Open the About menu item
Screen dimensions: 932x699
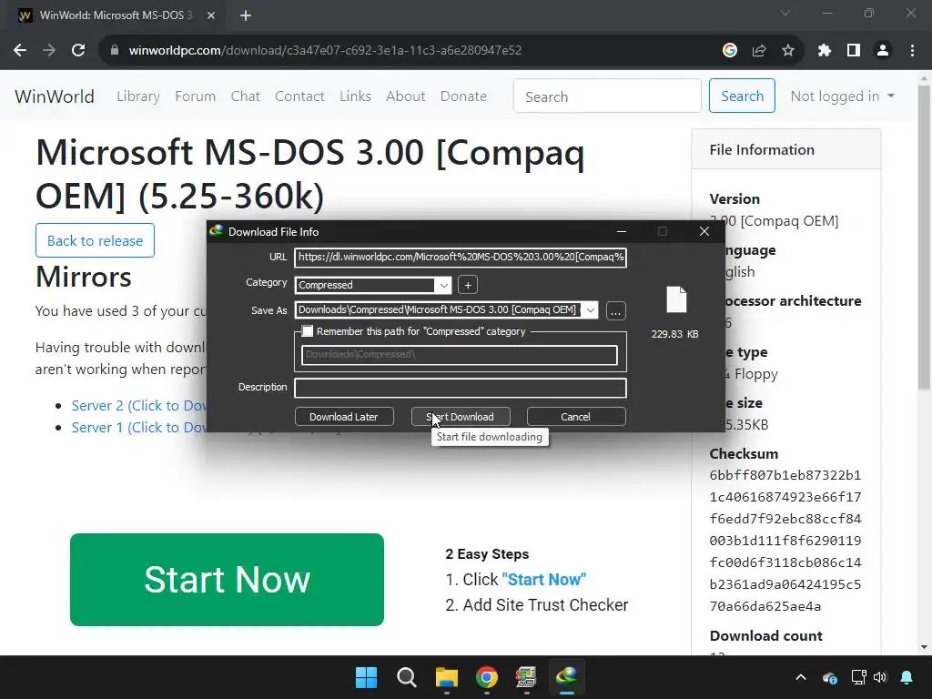point(405,96)
